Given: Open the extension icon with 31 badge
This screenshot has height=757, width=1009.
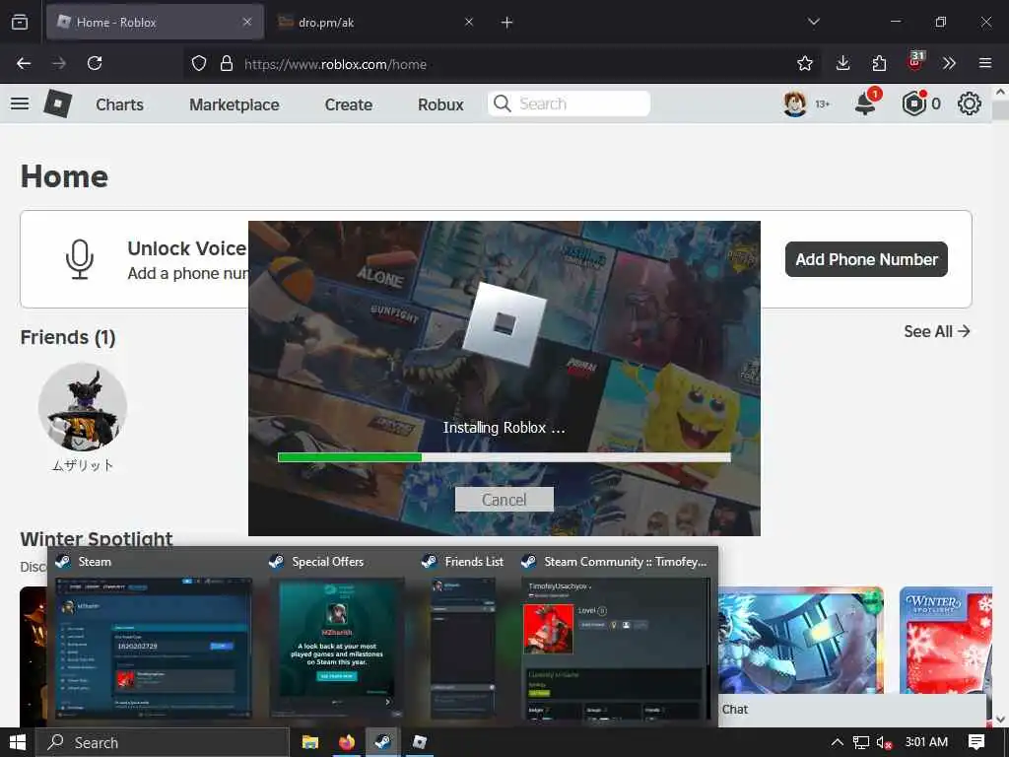Looking at the screenshot, I should tap(915, 62).
